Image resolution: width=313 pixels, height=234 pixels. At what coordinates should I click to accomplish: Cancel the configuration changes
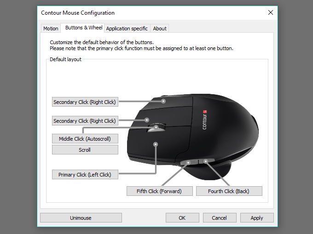point(220,217)
